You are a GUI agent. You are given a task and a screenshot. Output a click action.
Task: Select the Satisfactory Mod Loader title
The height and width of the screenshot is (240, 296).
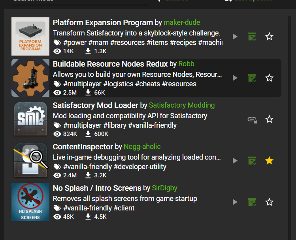(96, 105)
